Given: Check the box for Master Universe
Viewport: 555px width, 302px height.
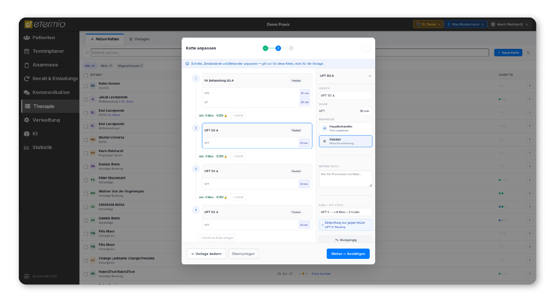Looking at the screenshot, I should [86, 140].
